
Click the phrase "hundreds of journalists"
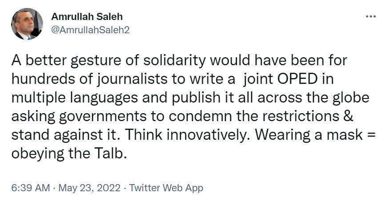point(82,79)
